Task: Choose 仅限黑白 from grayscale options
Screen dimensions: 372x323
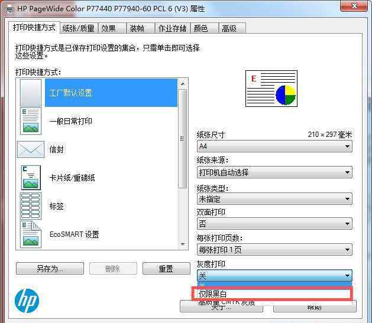Action: pyautogui.click(x=272, y=294)
